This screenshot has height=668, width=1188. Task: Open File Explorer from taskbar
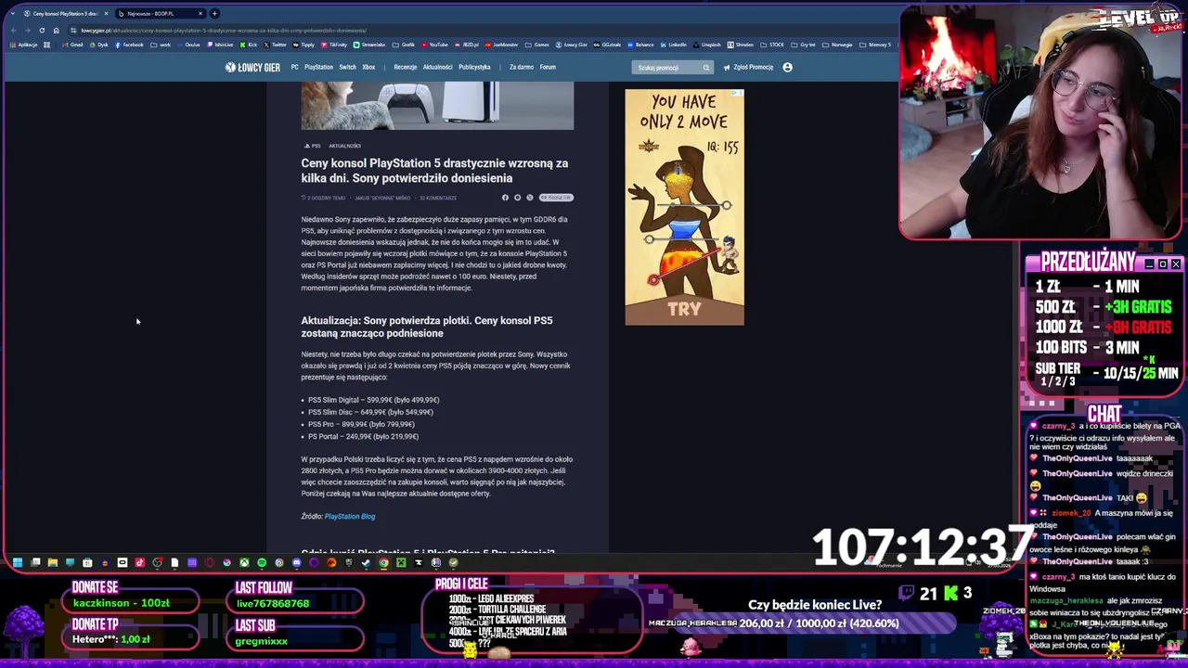tap(52, 562)
